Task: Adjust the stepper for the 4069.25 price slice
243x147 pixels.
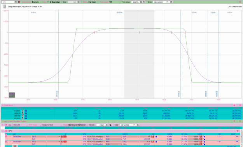Action: pyautogui.click(x=23, y=113)
